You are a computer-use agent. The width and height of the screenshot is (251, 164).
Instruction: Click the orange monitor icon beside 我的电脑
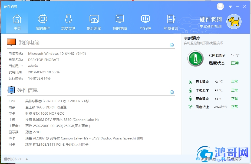point(11,42)
